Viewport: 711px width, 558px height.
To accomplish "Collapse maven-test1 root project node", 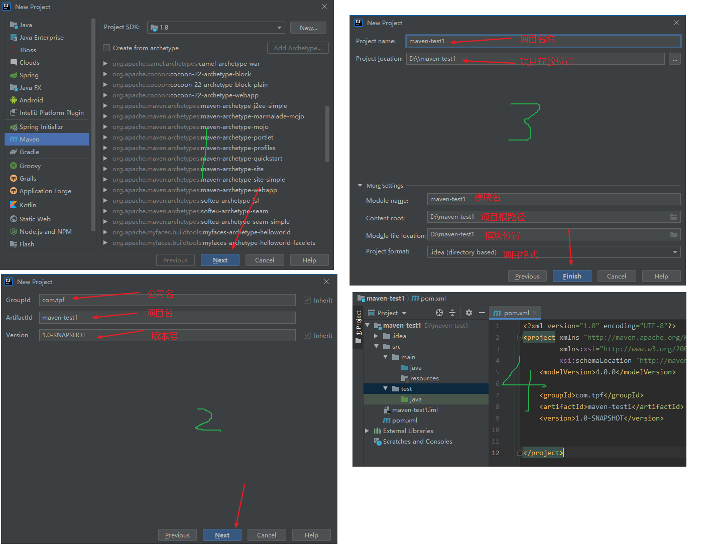I will tap(368, 325).
